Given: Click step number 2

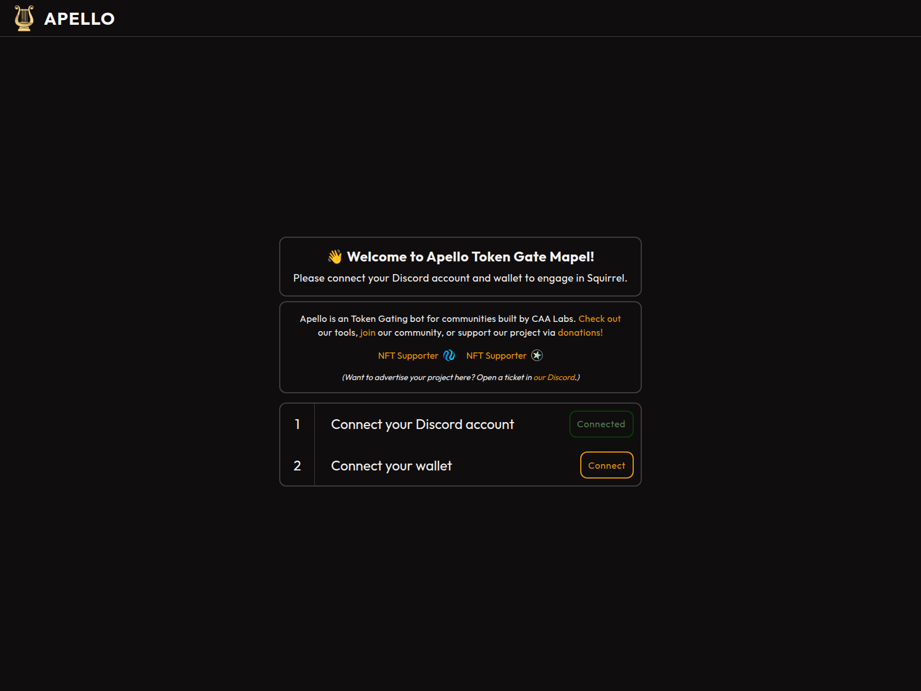Looking at the screenshot, I should click(297, 466).
